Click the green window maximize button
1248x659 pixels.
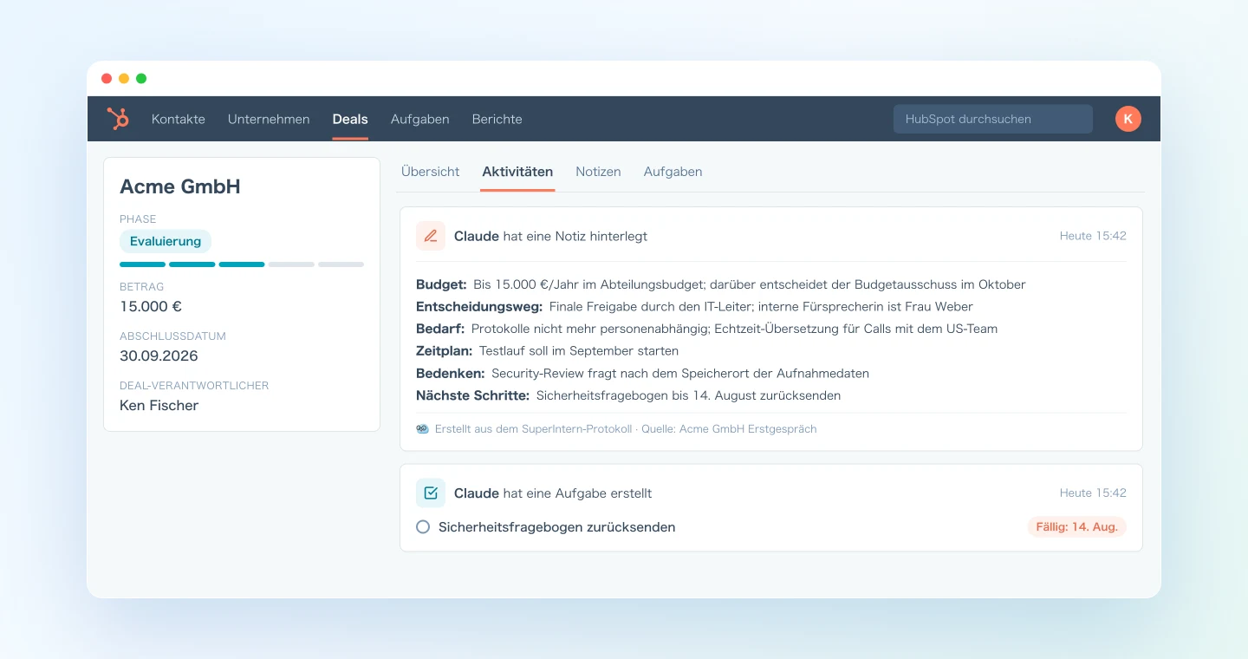pos(141,78)
